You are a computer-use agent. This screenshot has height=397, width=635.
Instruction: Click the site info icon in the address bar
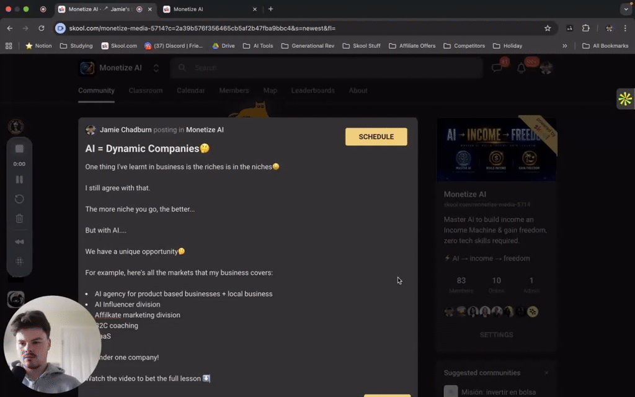pyautogui.click(x=60, y=28)
